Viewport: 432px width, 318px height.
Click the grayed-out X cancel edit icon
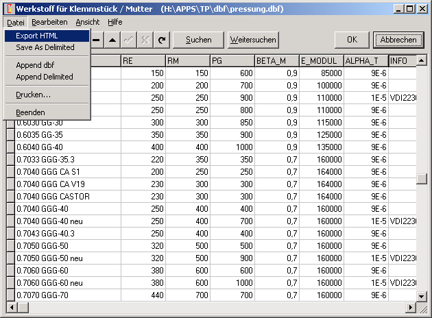coord(145,40)
